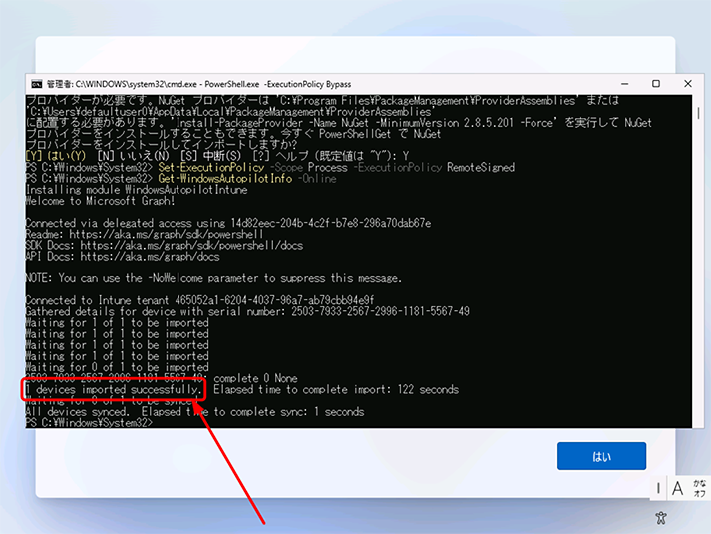711x534 pixels.
Task: Click the console title bar text
Action: point(198,84)
